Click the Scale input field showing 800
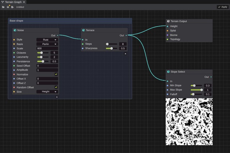230x153 pixels. click(x=47, y=48)
